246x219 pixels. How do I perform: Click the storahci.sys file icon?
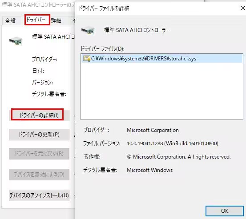click(87, 59)
